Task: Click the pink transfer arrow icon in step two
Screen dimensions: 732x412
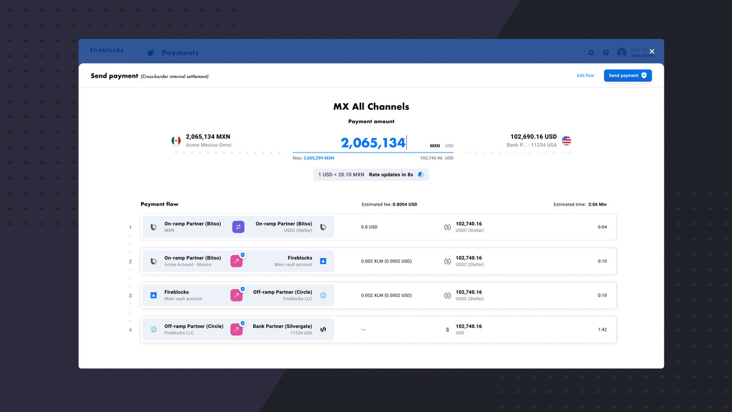Action: pos(237,260)
